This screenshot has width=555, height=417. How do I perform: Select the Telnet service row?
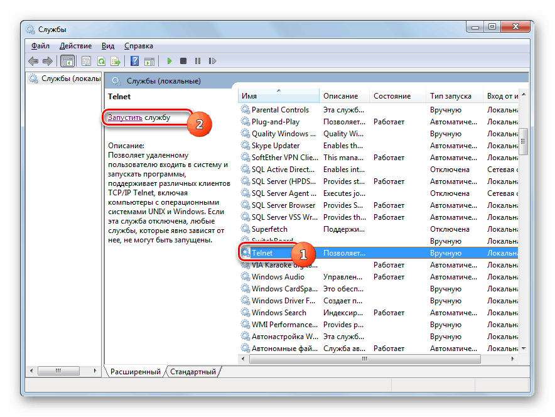pyautogui.click(x=268, y=252)
